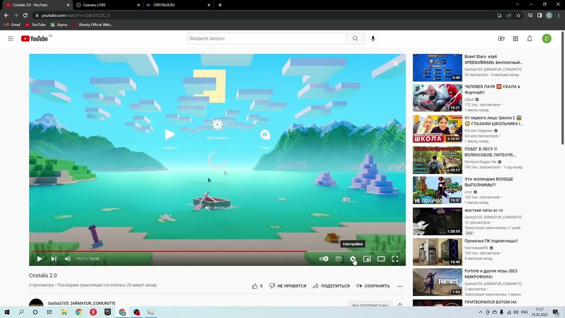Expand the tab search chevron
The height and width of the screenshot is (318, 565).
[517, 4]
